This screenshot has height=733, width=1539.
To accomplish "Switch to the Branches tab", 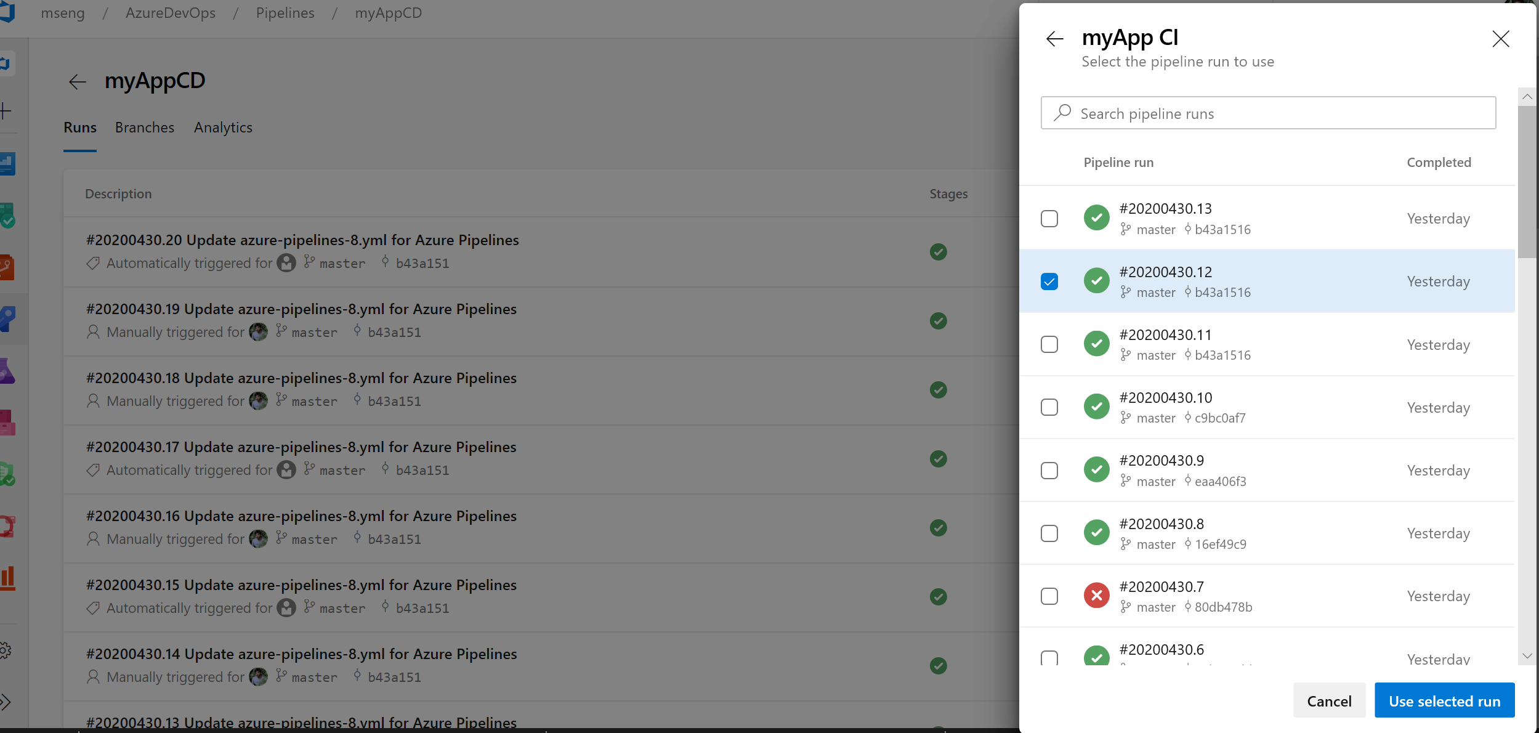I will click(144, 127).
